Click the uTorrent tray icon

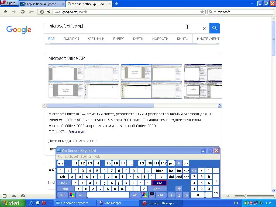click(x=246, y=203)
